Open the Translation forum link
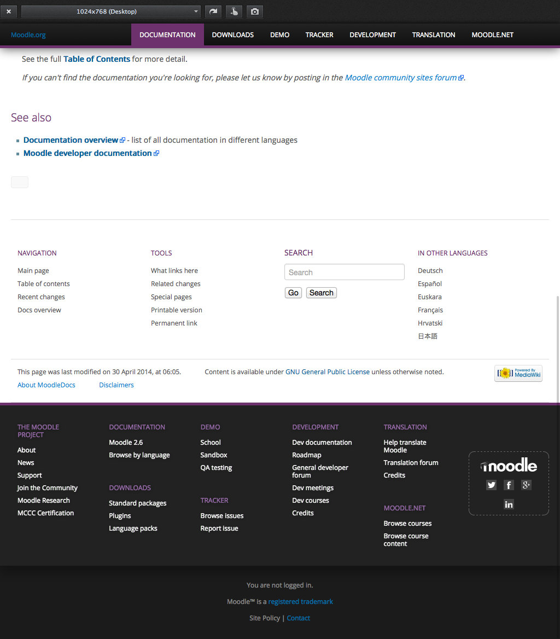The width and height of the screenshot is (560, 639). tap(411, 462)
